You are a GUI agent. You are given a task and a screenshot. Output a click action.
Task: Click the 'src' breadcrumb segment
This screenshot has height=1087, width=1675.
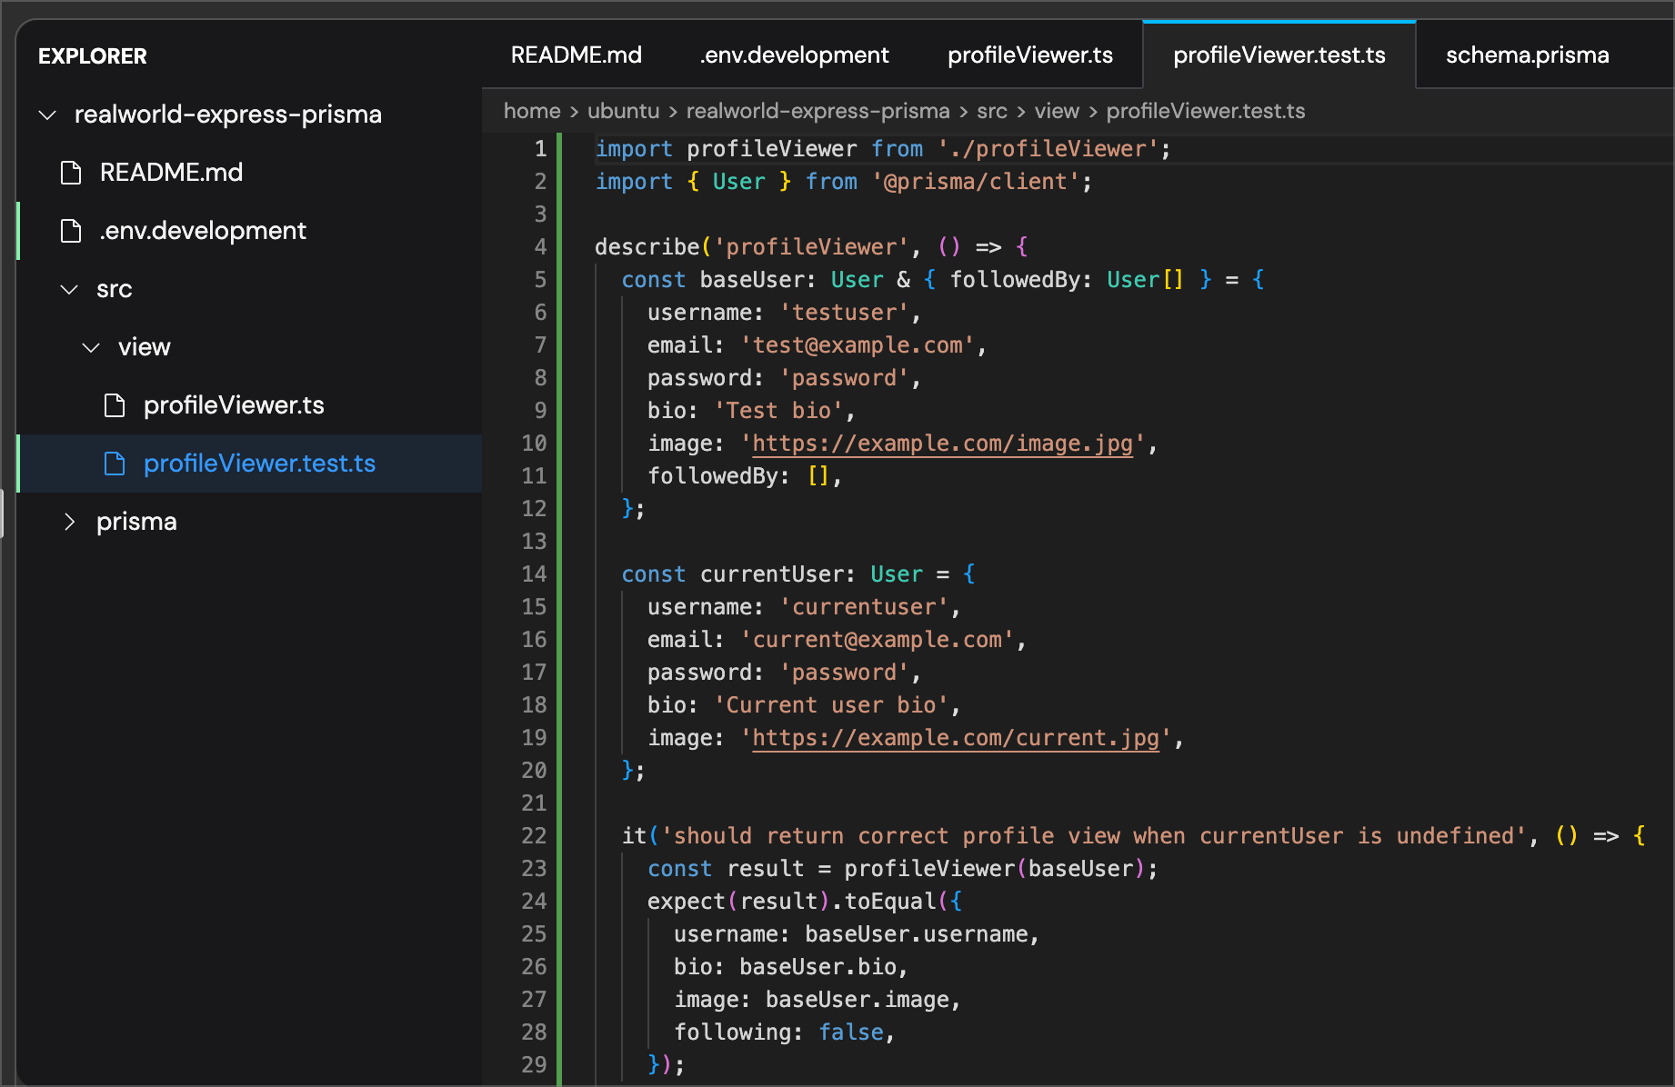pyautogui.click(x=992, y=111)
